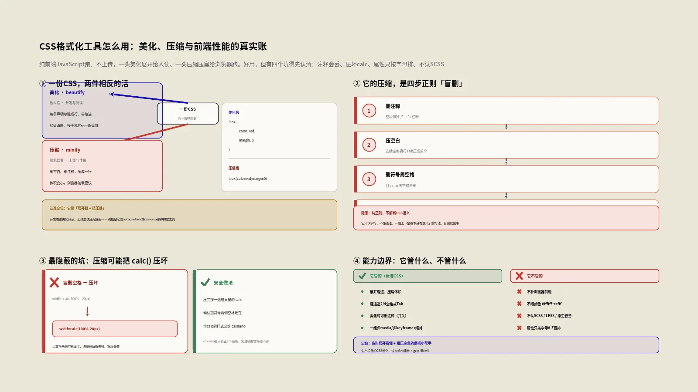Click the text 确认加减号两侧空格还在
The width and height of the screenshot is (698, 392).
[x=222, y=313]
